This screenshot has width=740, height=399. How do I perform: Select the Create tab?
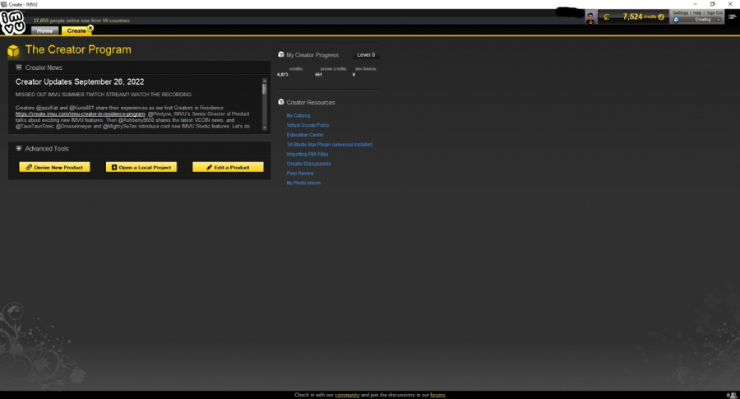[76, 30]
